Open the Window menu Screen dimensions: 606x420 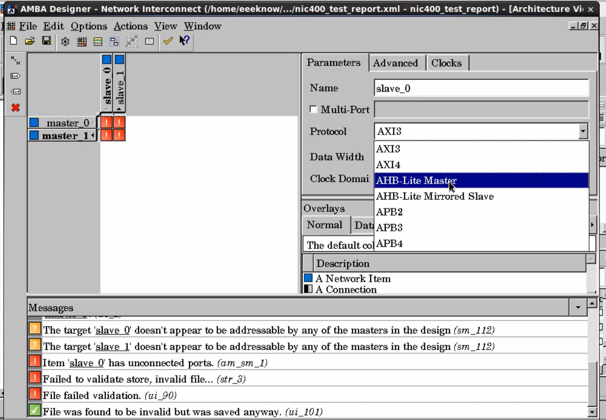pyautogui.click(x=203, y=26)
